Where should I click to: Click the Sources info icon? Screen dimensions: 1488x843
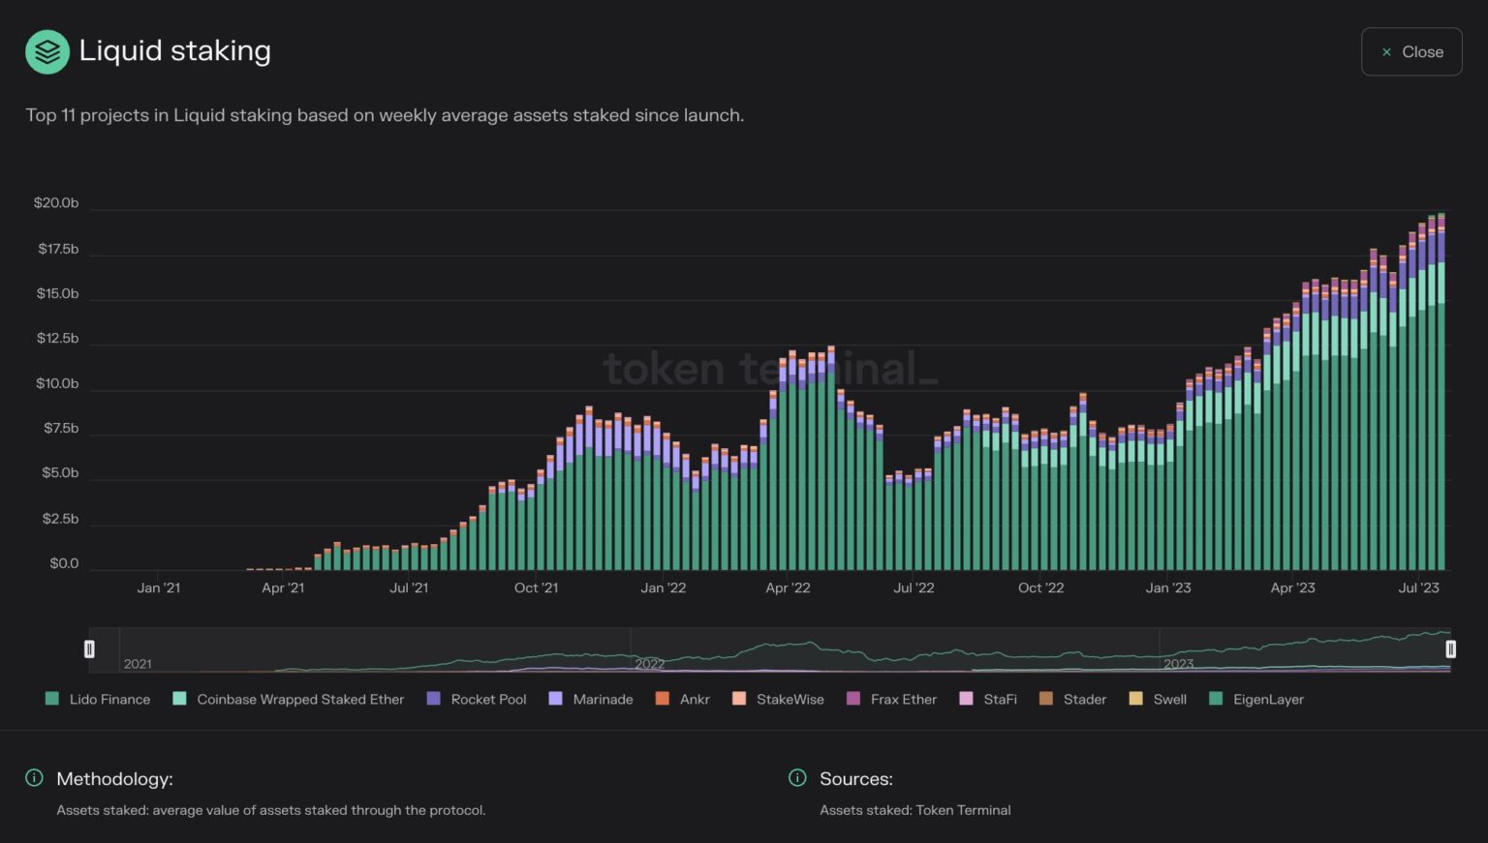pyautogui.click(x=797, y=778)
